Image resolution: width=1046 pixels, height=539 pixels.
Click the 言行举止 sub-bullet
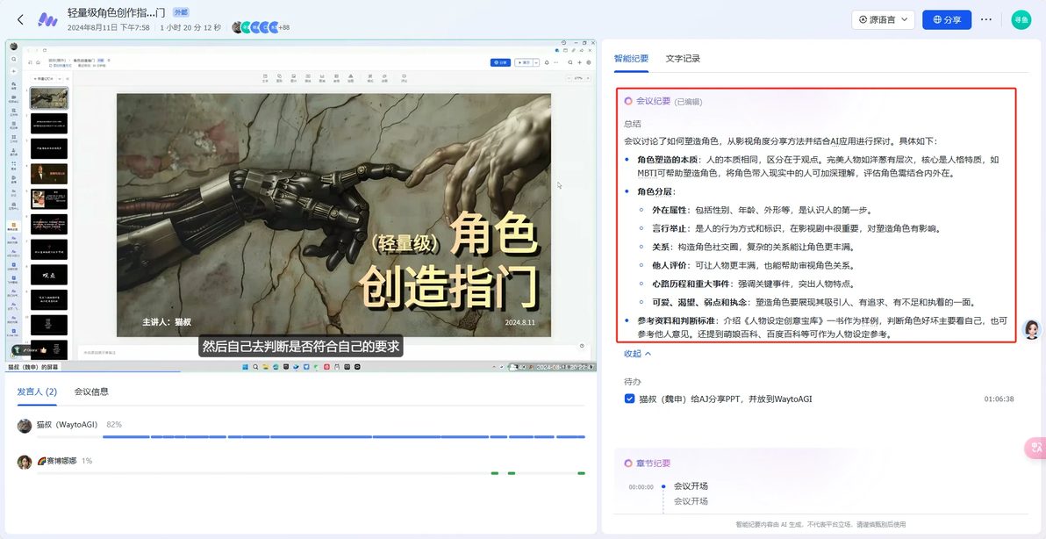coord(669,228)
